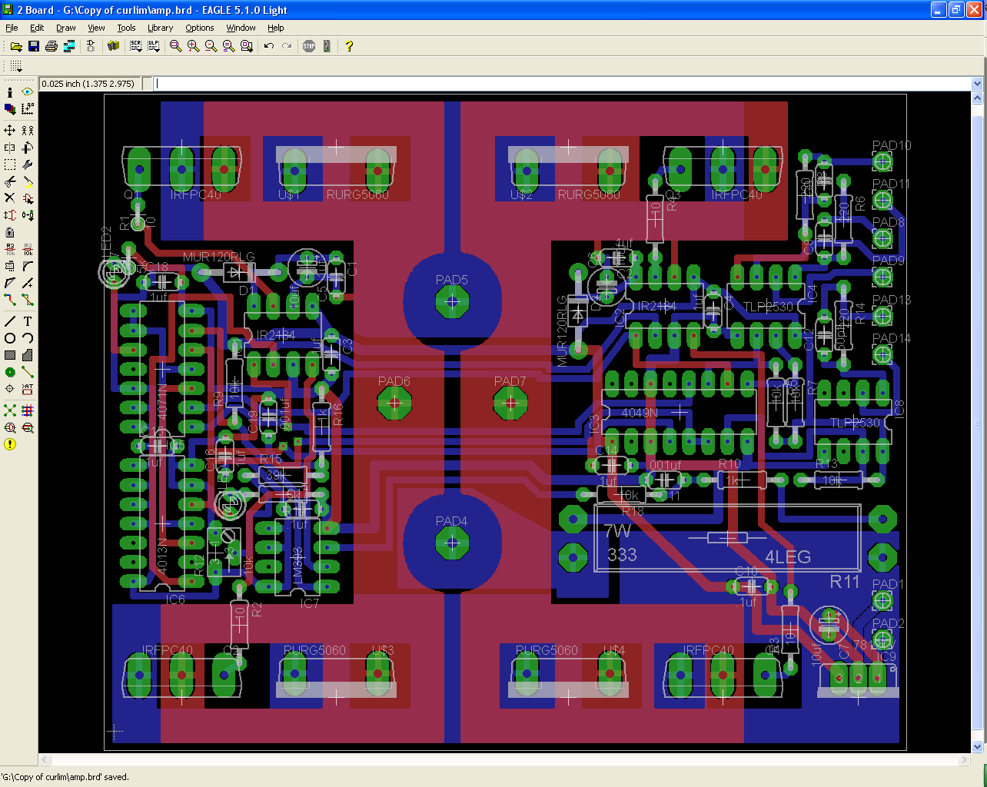Click the CAM processor icon
Screen dimensions: 987x787
tap(69, 46)
